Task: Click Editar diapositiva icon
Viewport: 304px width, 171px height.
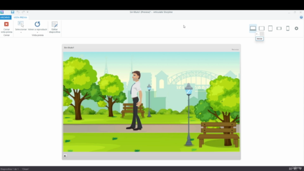Action: tap(55, 24)
